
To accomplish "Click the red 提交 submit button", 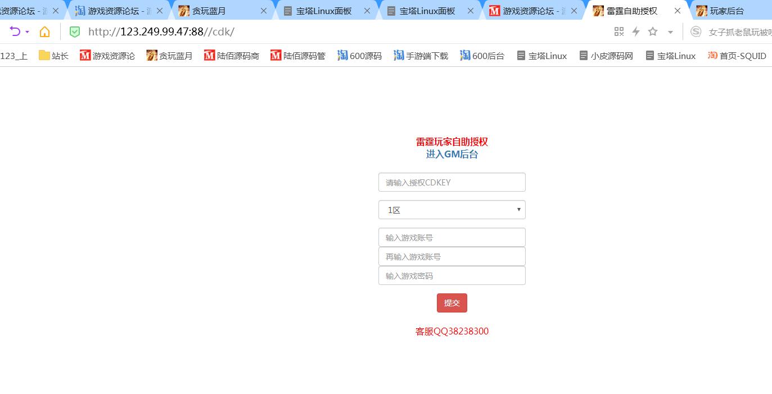I will [x=452, y=303].
